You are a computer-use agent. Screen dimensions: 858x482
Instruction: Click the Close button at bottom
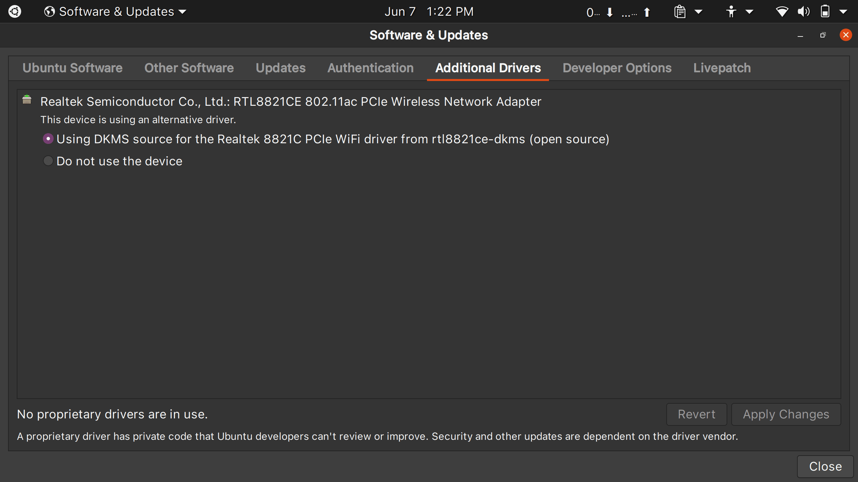tap(825, 467)
